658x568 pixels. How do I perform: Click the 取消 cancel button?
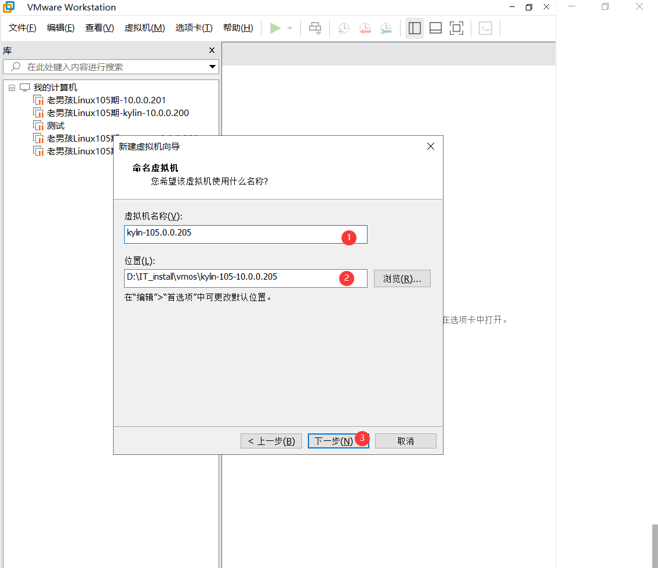point(405,441)
